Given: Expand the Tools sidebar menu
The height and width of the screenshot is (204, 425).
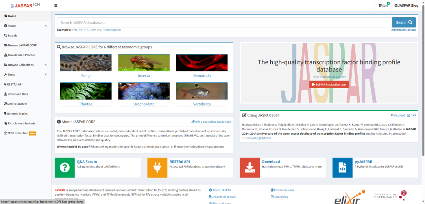Looking at the screenshot, I should [x=26, y=75].
